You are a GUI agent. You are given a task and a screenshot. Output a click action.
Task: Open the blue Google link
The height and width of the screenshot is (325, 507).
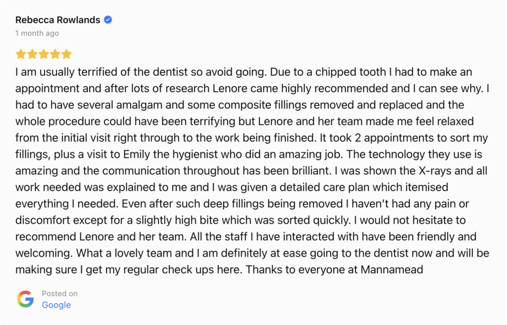(56, 305)
